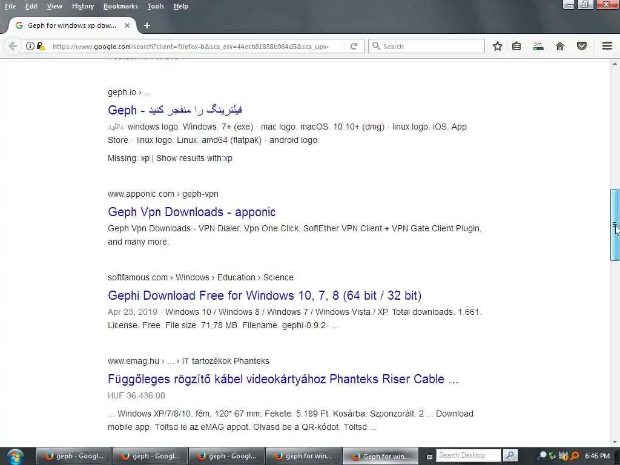Click the scrollbar up arrow
The image size is (620, 465).
point(615,64)
